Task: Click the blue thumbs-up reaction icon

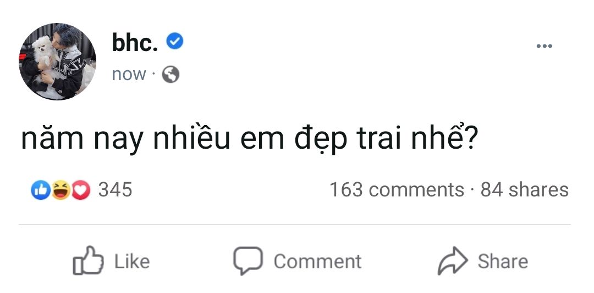Action: (x=40, y=190)
